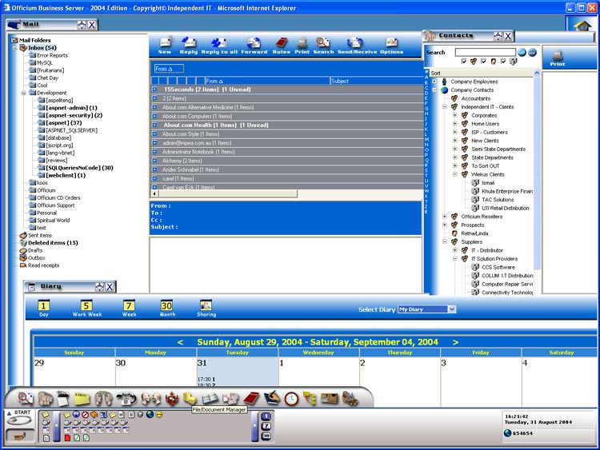This screenshot has width=600, height=450.
Task: Click the hand writing on book icon in dock
Action: [271, 398]
